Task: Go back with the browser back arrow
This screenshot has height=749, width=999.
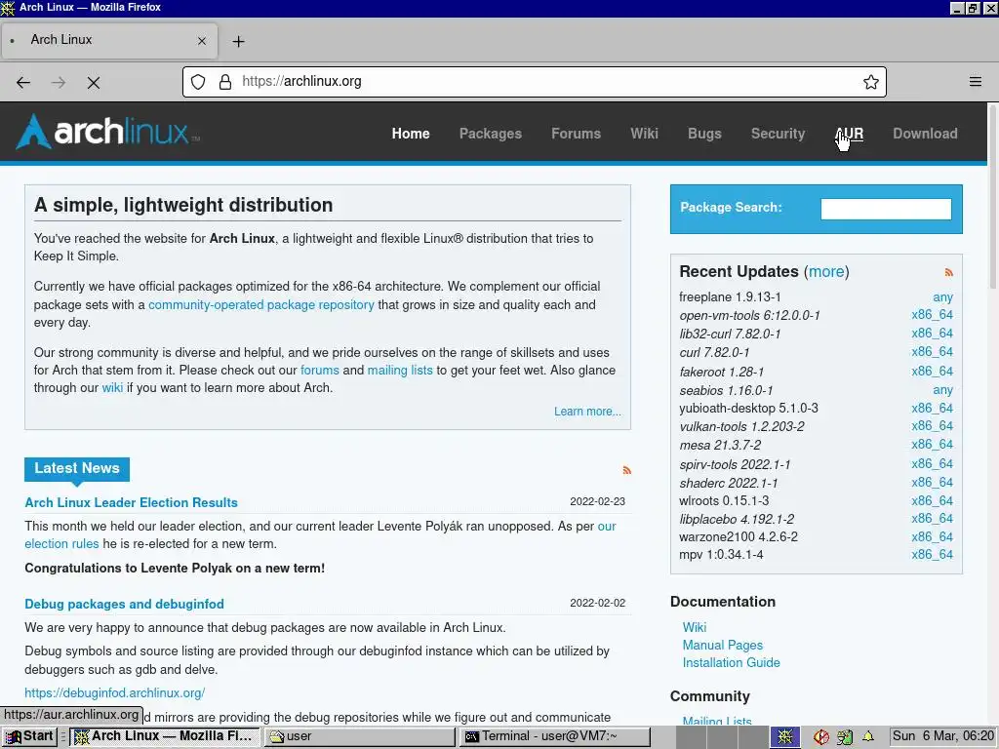Action: [x=23, y=82]
